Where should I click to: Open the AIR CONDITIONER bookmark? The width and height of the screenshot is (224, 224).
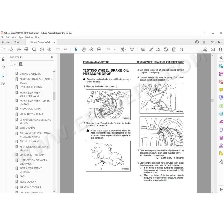pos(30,188)
